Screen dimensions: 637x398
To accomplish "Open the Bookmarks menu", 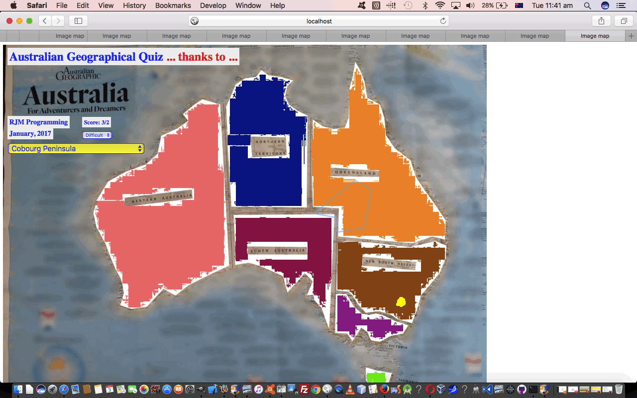I will click(x=173, y=5).
